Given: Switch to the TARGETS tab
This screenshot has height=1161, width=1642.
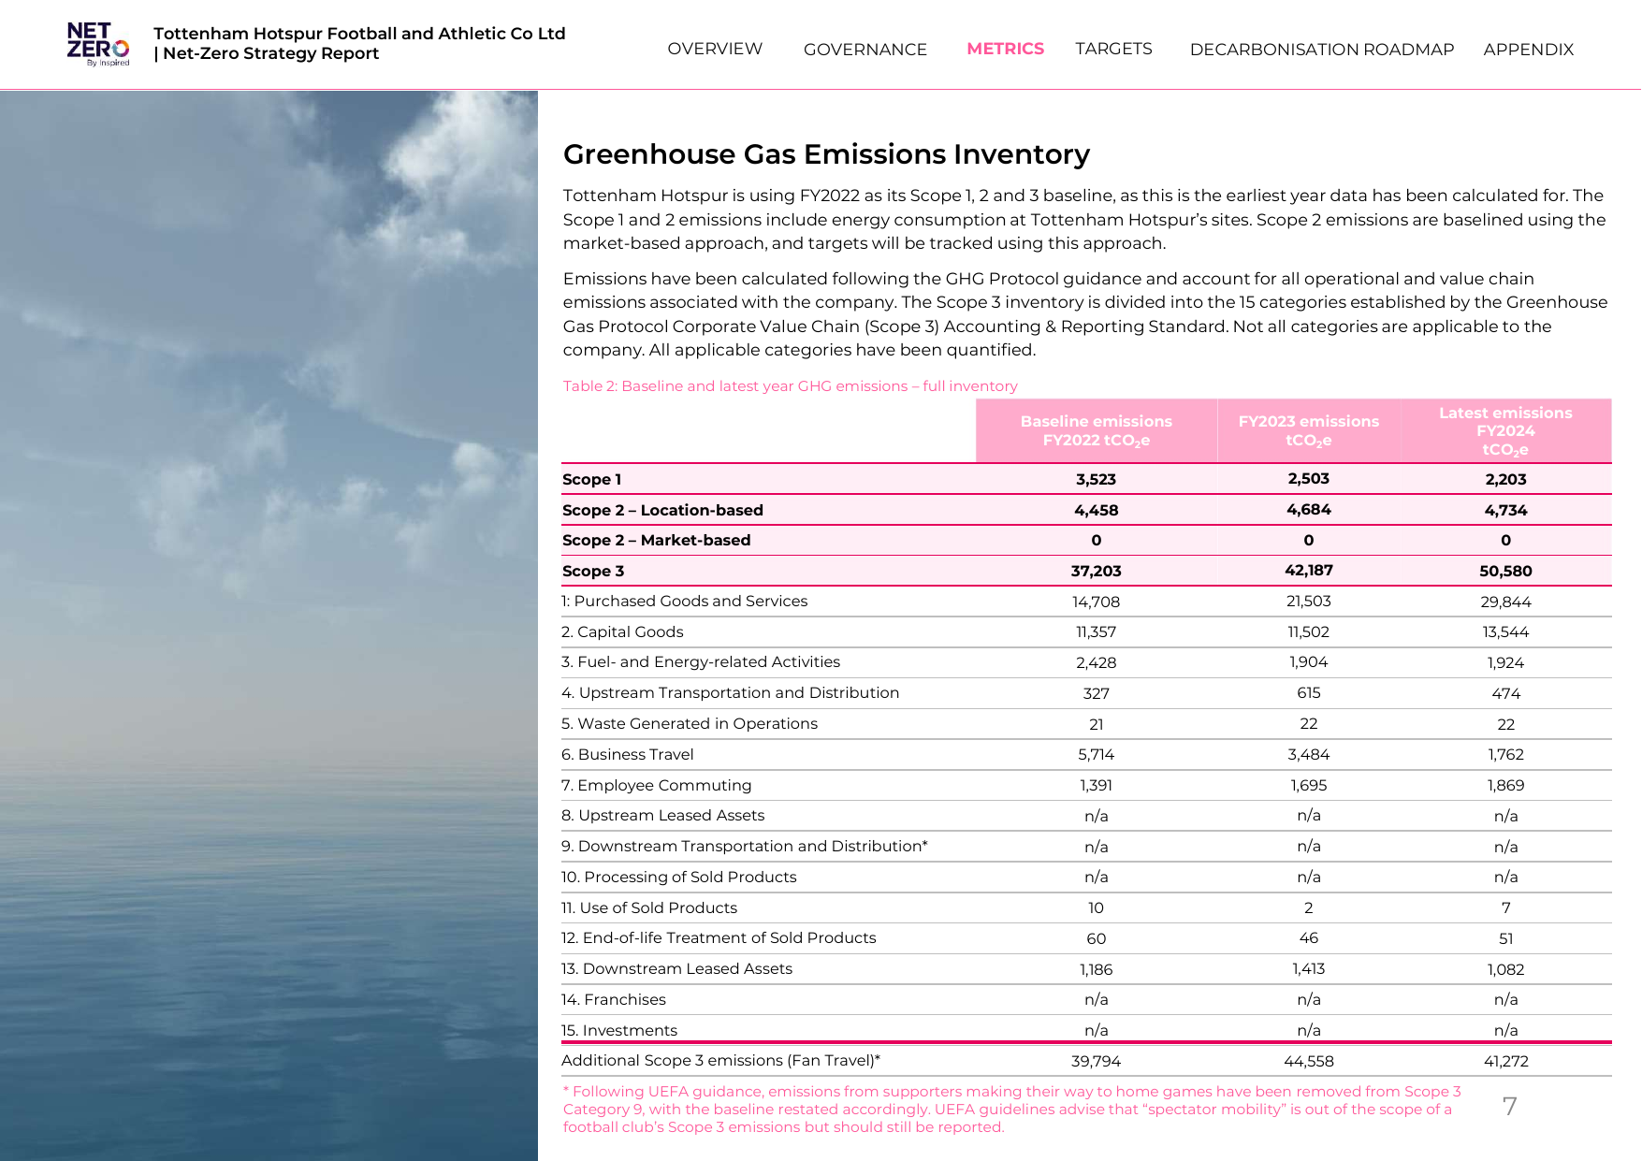Looking at the screenshot, I should pos(1113,49).
